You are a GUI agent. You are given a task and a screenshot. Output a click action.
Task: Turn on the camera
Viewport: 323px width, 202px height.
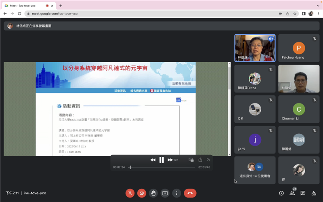tap(142, 193)
